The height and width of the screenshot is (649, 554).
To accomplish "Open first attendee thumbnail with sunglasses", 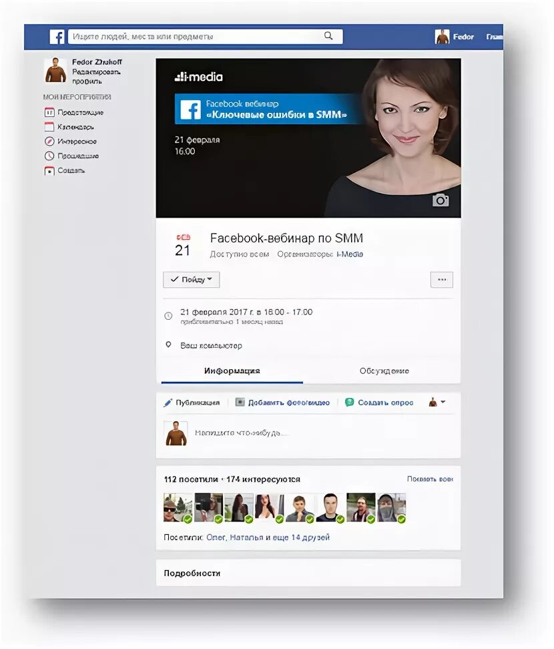I will 178,507.
